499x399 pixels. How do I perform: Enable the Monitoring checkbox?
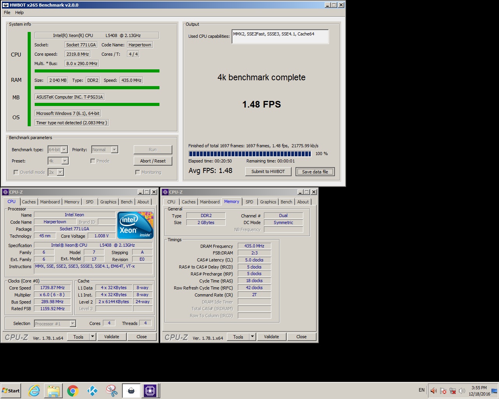tap(138, 172)
